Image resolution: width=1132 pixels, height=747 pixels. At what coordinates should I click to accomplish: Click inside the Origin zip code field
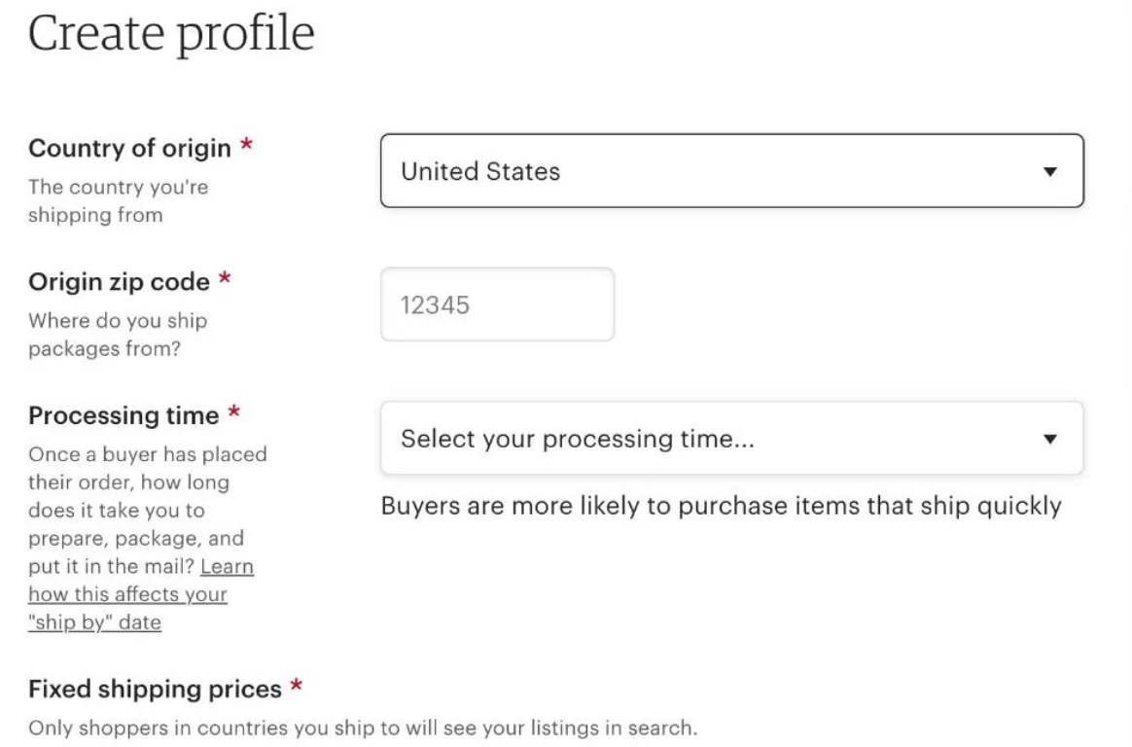click(x=497, y=304)
